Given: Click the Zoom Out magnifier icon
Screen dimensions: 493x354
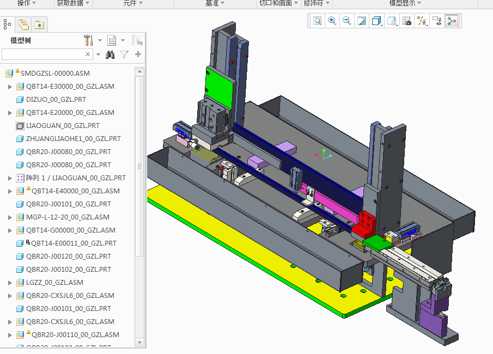Looking at the screenshot, I should point(347,21).
